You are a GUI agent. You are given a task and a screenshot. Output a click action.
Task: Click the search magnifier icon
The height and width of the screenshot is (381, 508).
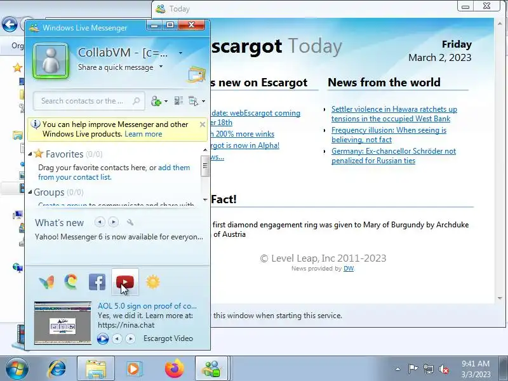coord(137,101)
